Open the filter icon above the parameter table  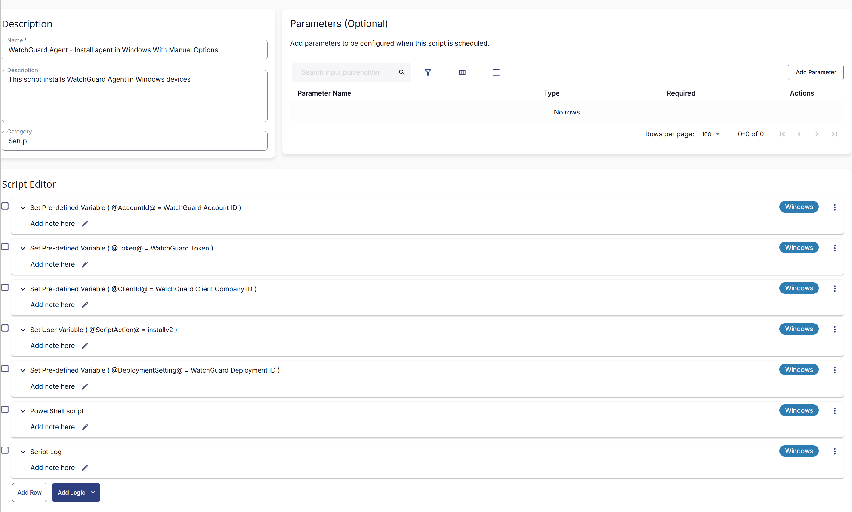coord(428,72)
